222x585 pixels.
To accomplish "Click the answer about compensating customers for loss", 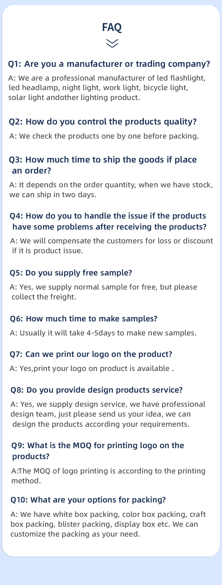I will click(112, 246).
